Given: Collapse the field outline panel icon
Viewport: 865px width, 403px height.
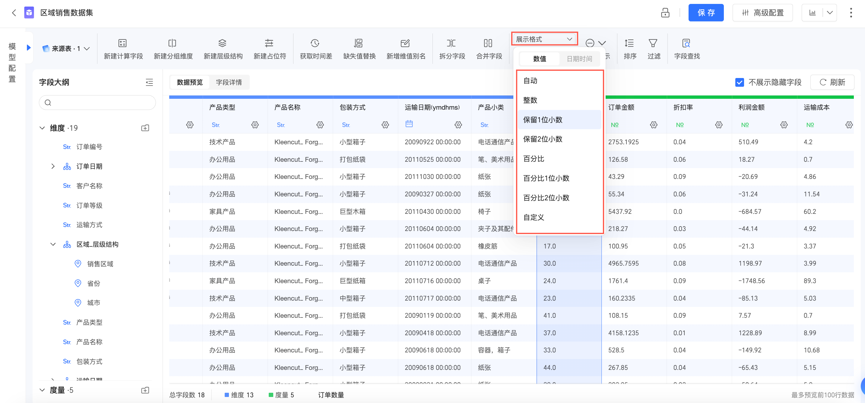Looking at the screenshot, I should [149, 83].
